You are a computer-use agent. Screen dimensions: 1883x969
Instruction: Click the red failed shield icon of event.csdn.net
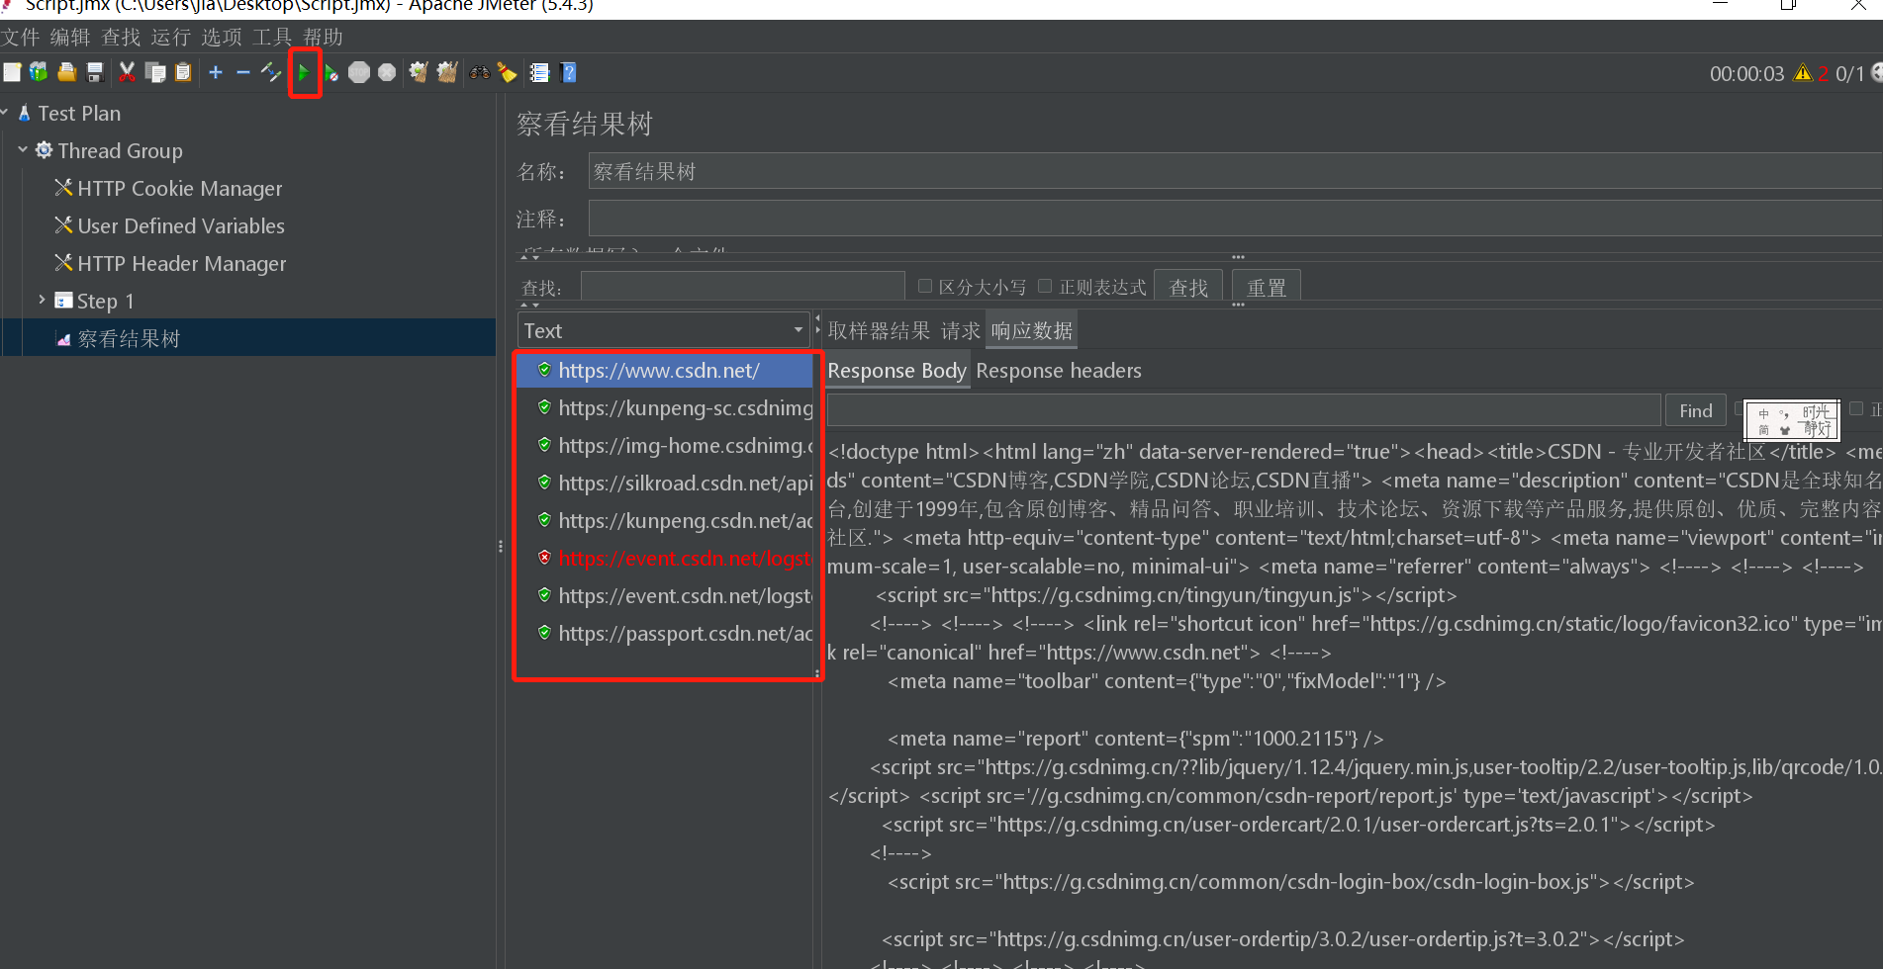pos(544,558)
